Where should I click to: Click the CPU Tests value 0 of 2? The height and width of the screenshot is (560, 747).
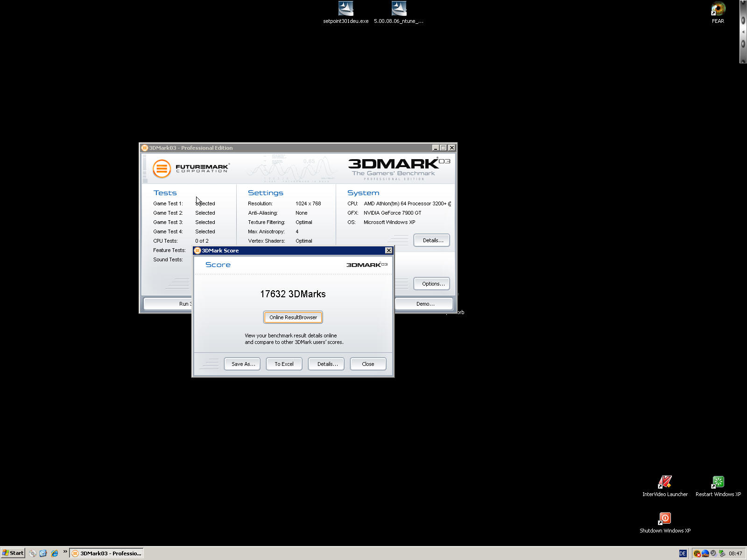[x=202, y=241]
